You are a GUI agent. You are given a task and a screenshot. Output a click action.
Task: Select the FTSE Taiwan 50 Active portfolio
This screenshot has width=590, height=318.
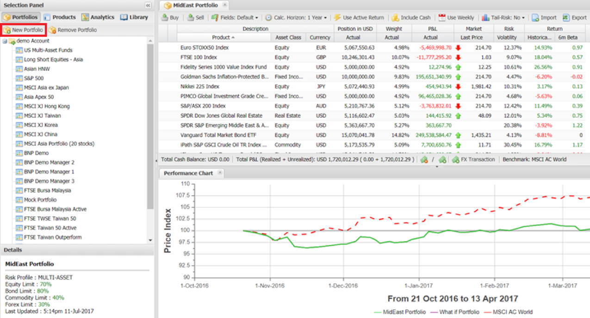coord(50,228)
